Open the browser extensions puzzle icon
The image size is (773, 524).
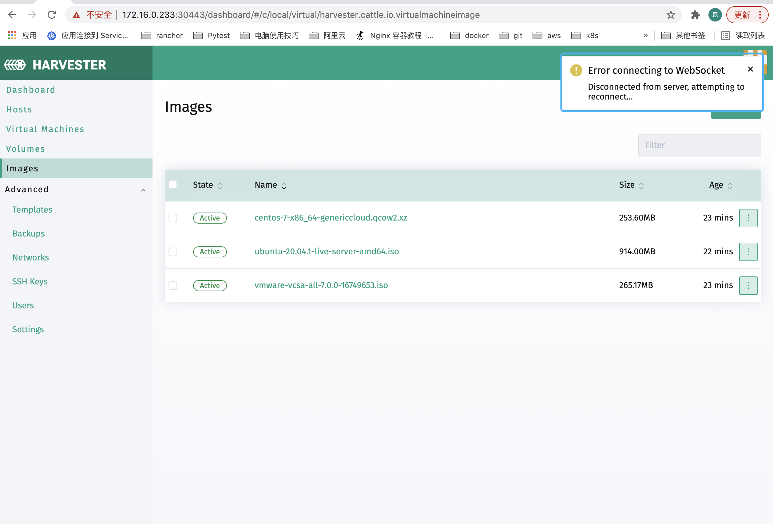coord(695,15)
